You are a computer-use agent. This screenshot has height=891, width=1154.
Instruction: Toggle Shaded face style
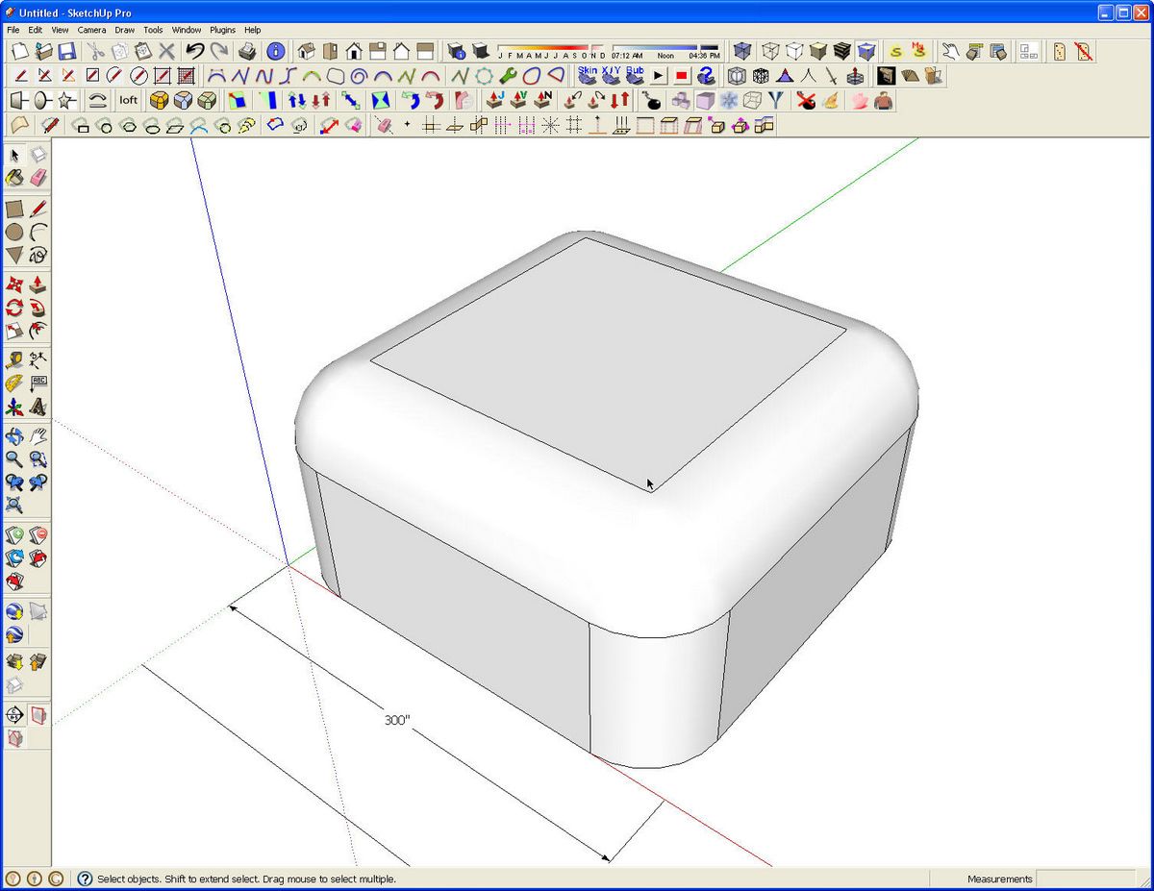pos(818,51)
